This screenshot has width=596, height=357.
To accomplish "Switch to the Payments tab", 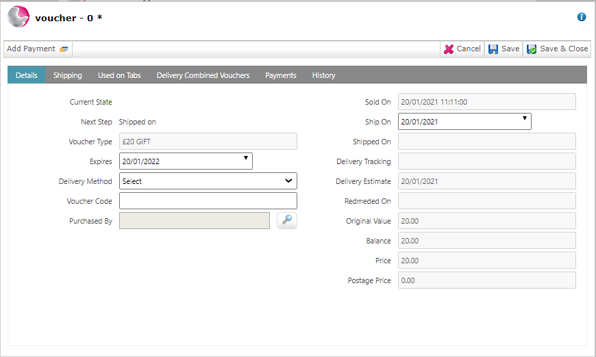I will tap(280, 75).
